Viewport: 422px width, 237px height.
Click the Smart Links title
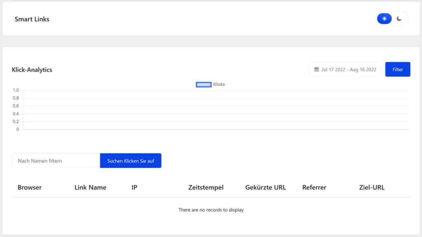(x=32, y=19)
